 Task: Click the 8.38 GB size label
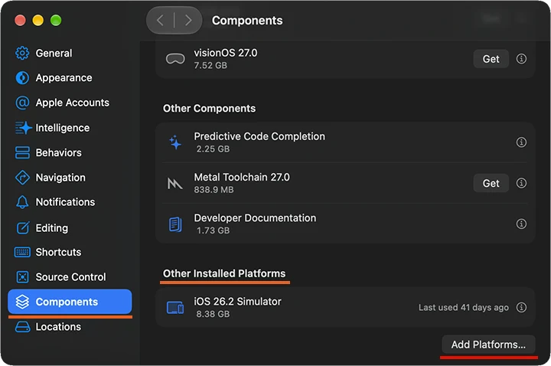[213, 314]
